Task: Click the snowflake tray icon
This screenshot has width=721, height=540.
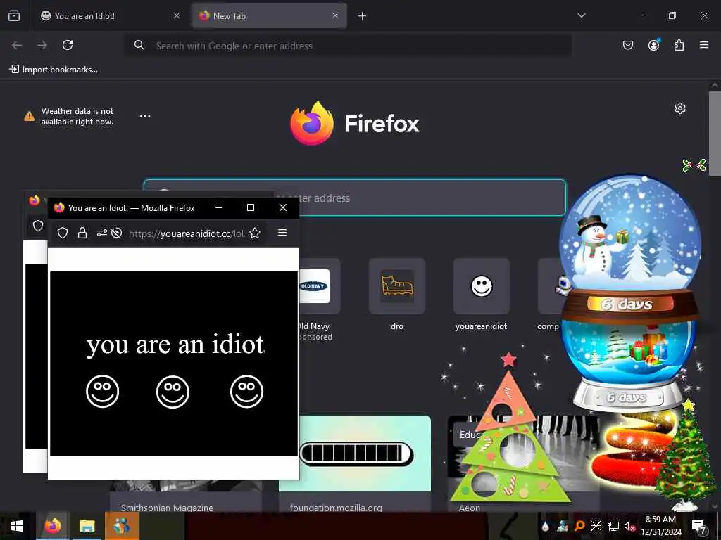Action: click(596, 526)
